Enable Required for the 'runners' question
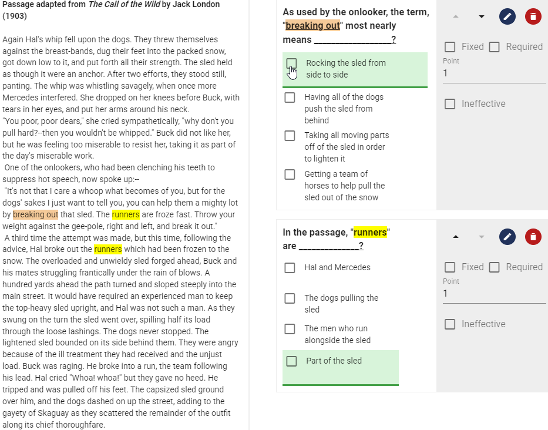548x430 pixels. [494, 267]
